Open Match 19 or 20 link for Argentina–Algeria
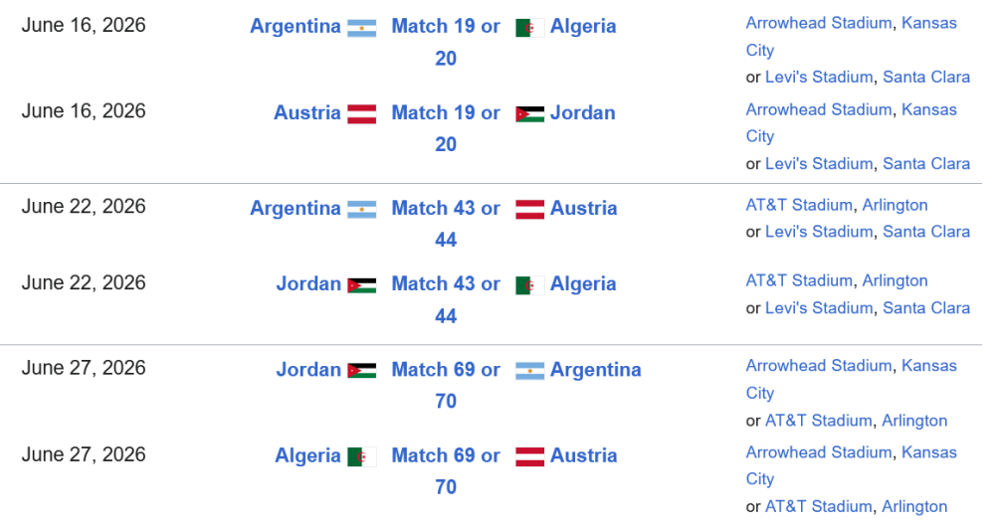The image size is (995, 530). tap(446, 27)
